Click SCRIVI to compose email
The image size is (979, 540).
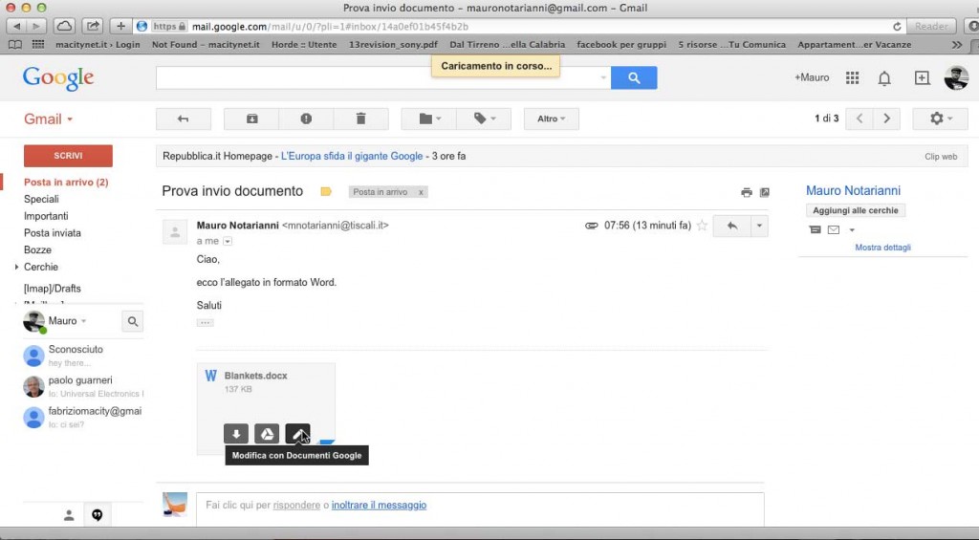coord(68,156)
